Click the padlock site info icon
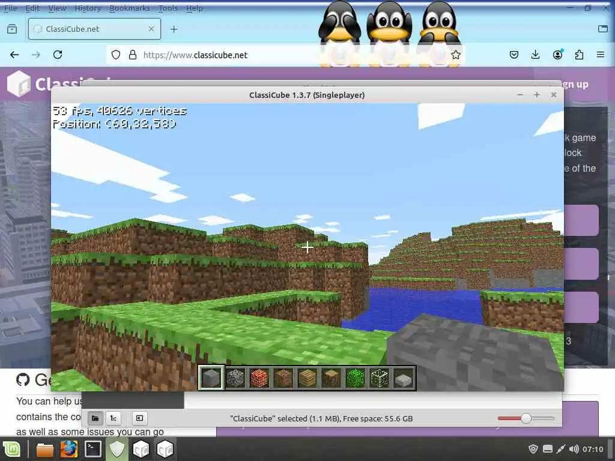615x461 pixels. 133,55
